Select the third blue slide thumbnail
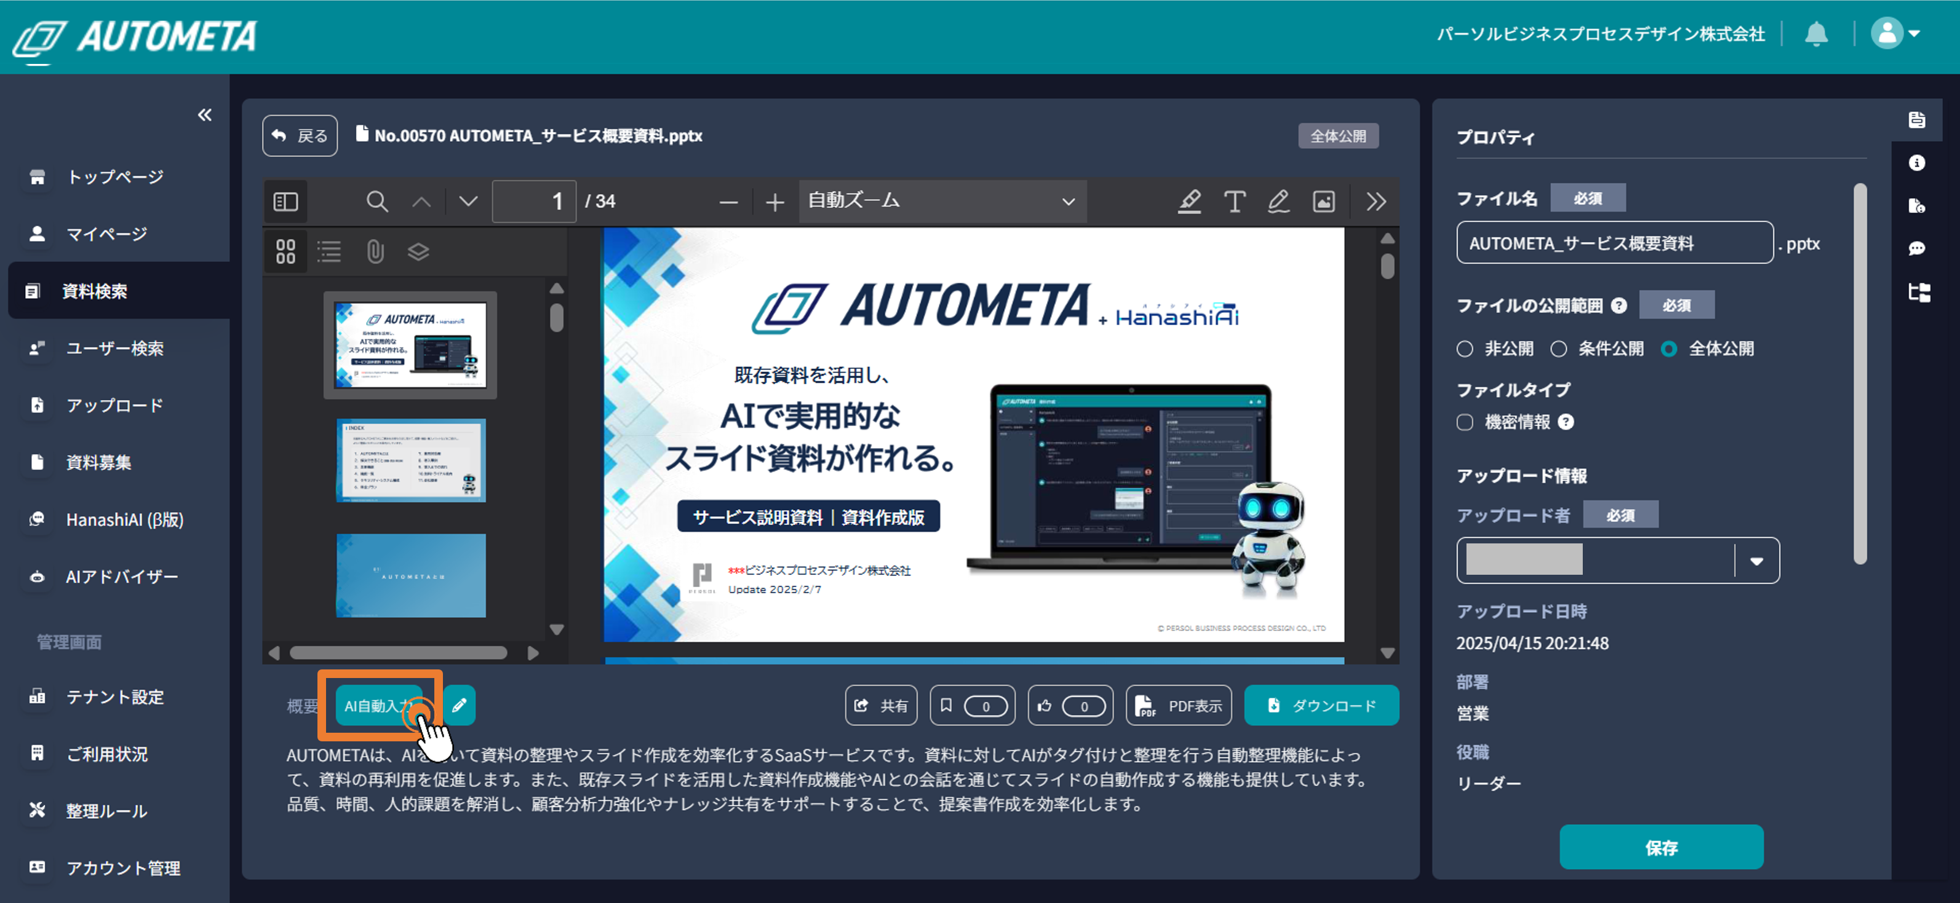The height and width of the screenshot is (903, 1960). pos(411,575)
